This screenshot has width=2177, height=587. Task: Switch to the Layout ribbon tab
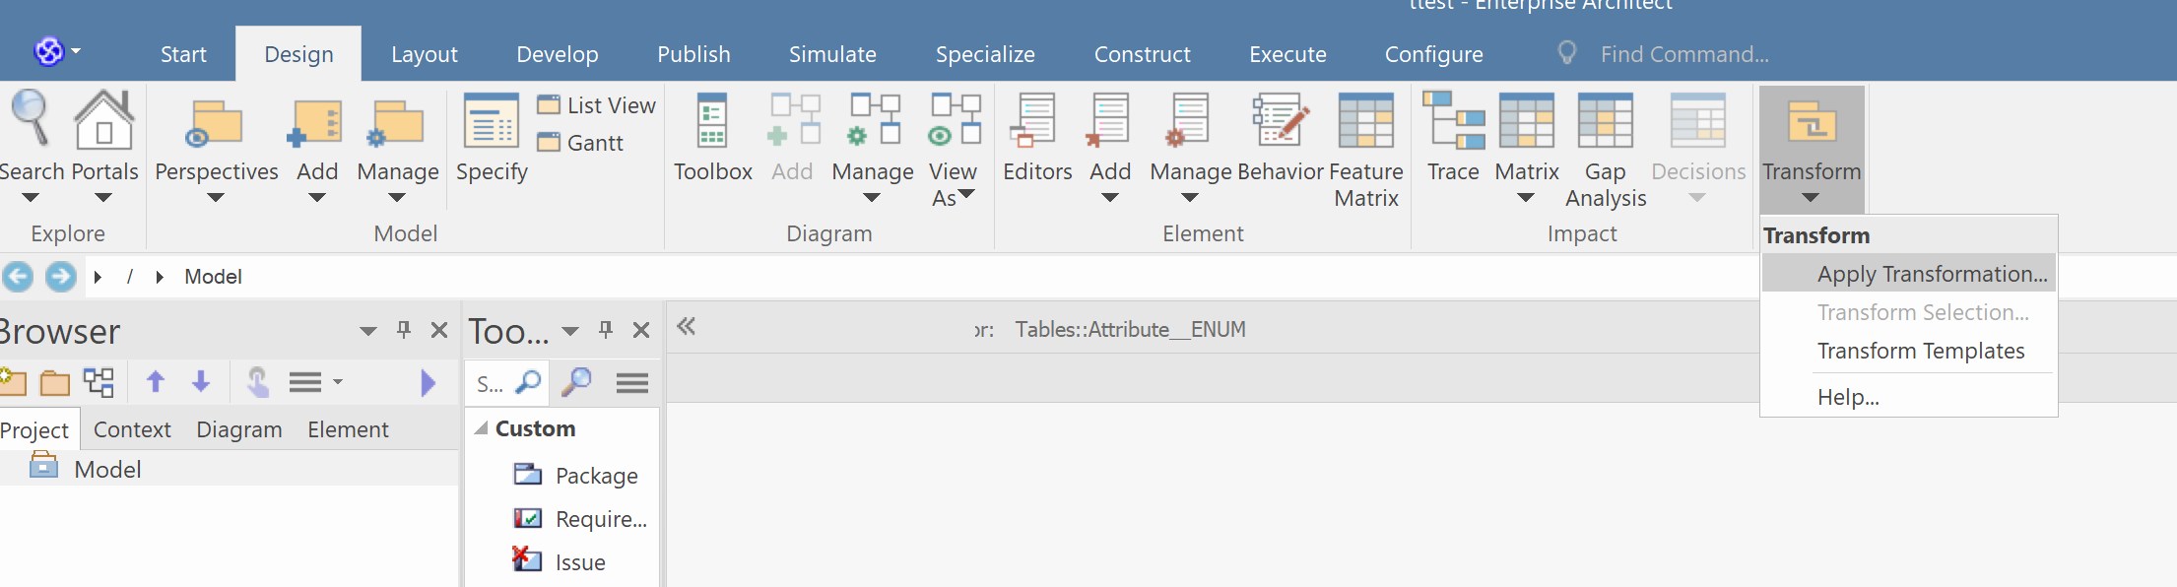(424, 54)
